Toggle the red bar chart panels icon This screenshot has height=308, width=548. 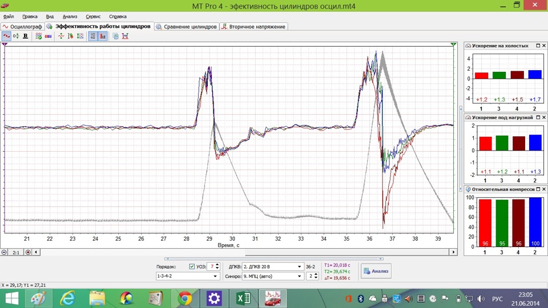[103, 36]
